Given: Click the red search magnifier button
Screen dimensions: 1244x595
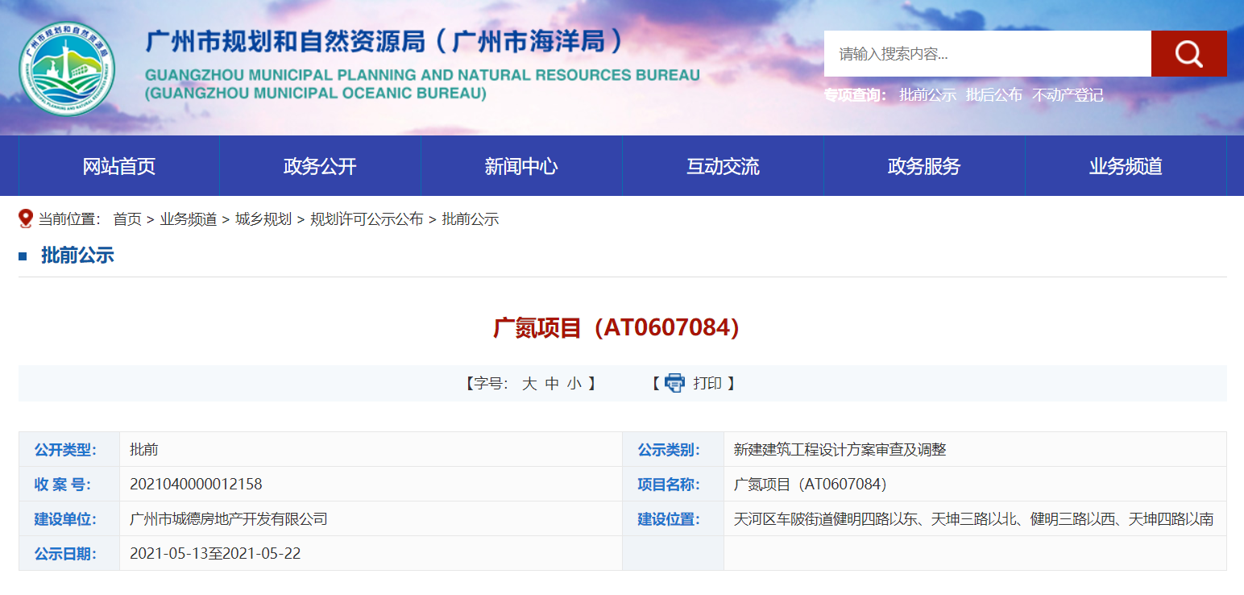Looking at the screenshot, I should pos(1188,54).
